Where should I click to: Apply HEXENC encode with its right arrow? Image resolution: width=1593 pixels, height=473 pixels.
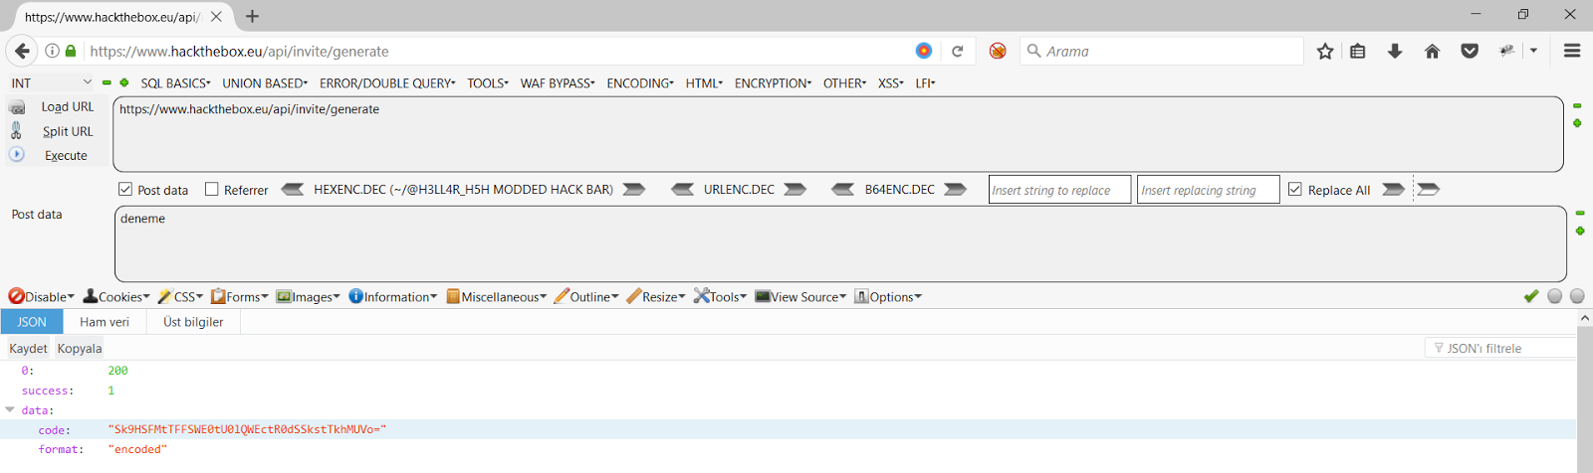coord(634,189)
